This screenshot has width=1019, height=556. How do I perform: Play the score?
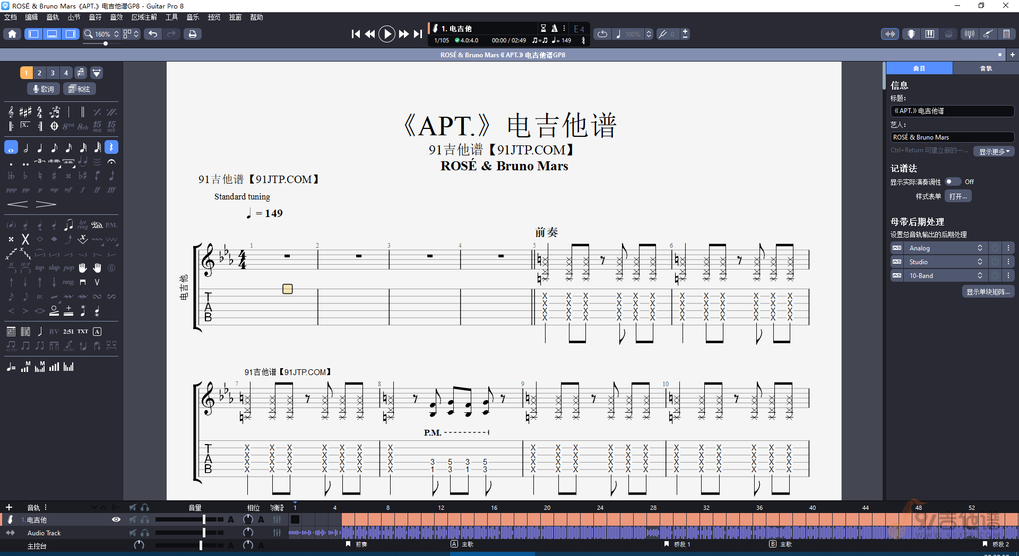pyautogui.click(x=387, y=34)
